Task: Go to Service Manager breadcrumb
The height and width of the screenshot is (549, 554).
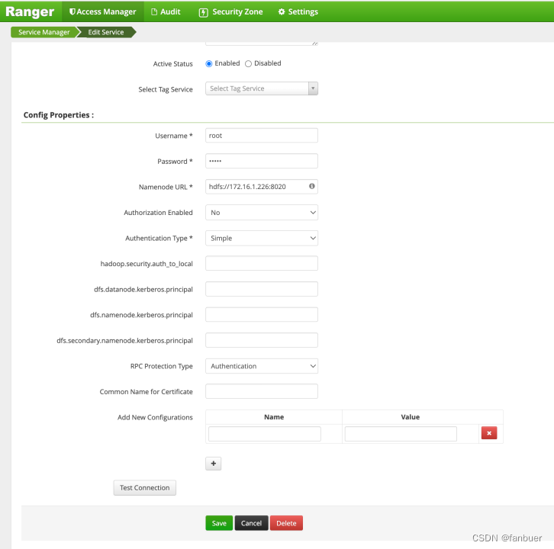Action: point(43,32)
